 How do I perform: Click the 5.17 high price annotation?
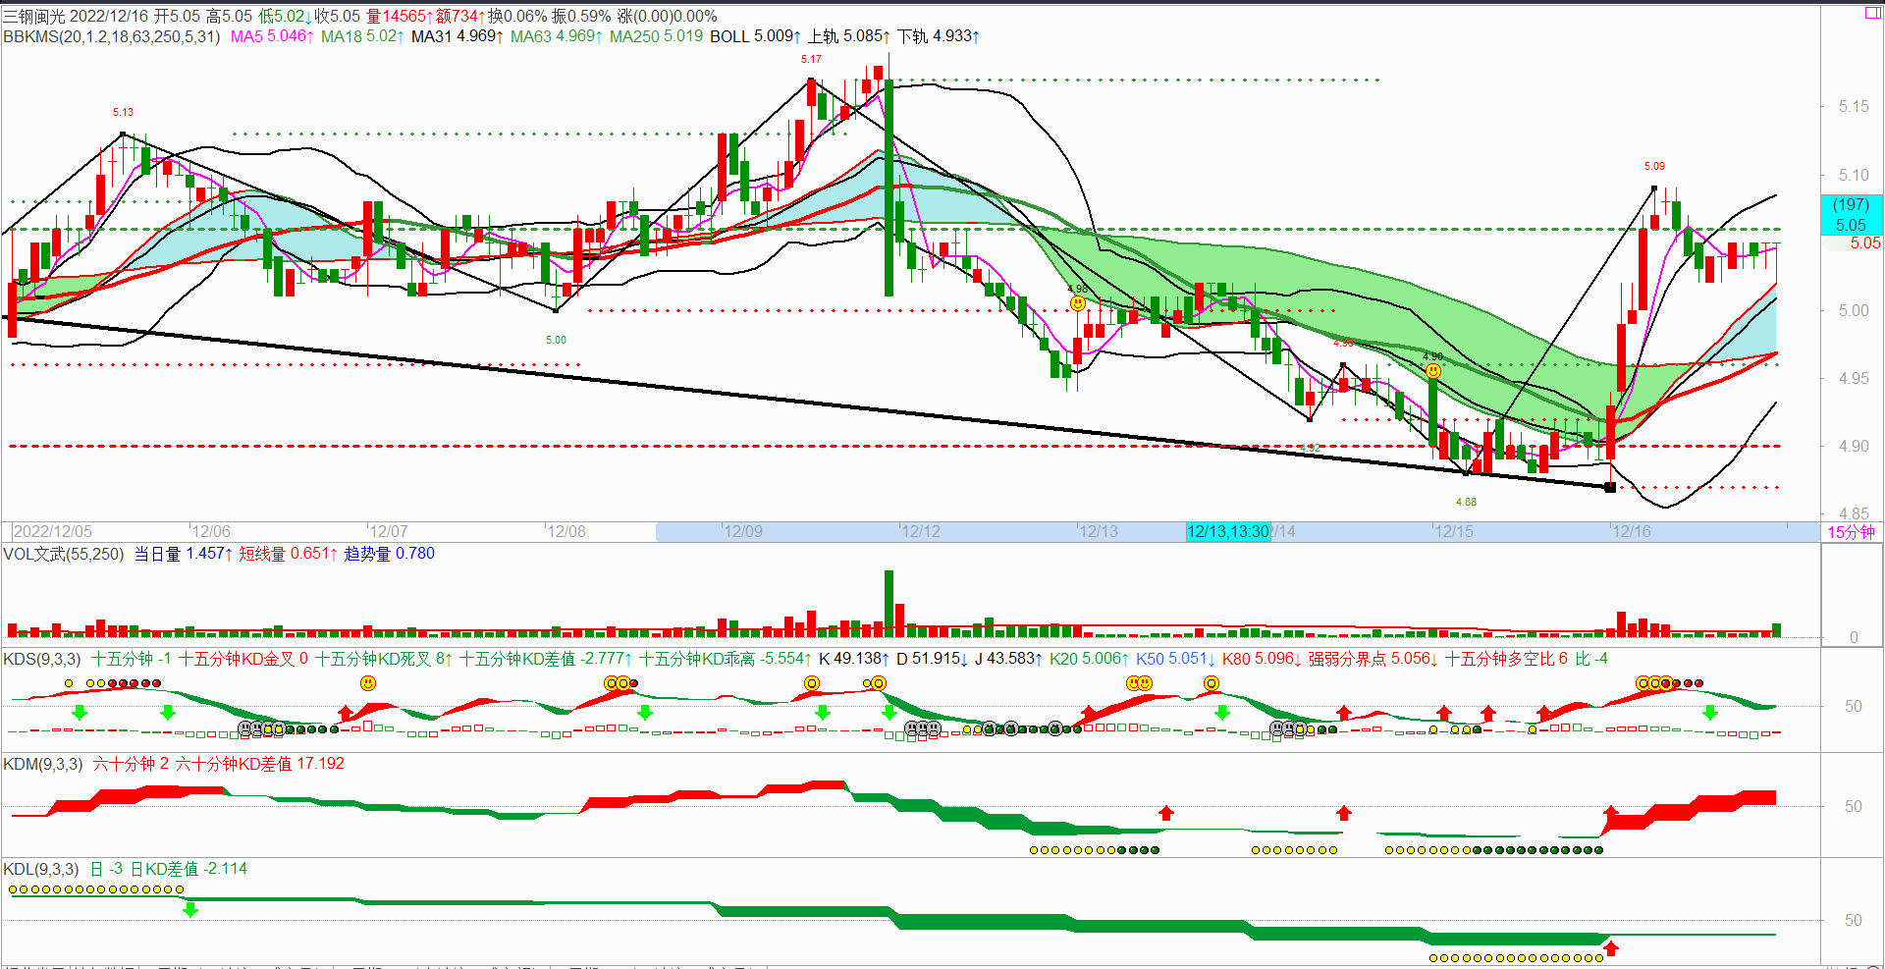coord(811,59)
